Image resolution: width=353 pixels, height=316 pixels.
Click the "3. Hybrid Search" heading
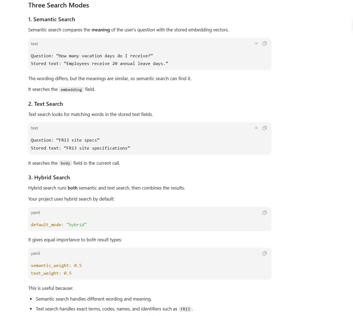(49, 177)
